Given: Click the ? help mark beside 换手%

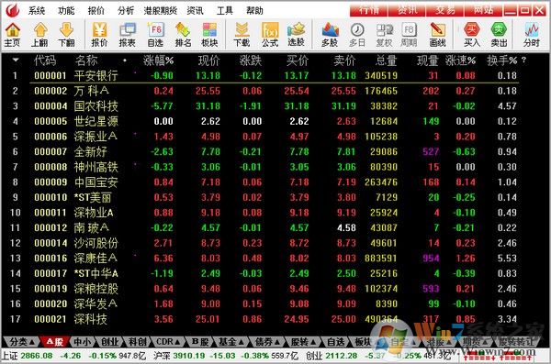Looking at the screenshot, I should point(524,61).
